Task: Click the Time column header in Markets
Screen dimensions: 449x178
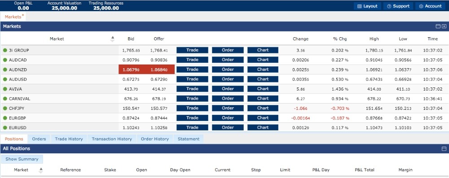Action: click(433, 39)
